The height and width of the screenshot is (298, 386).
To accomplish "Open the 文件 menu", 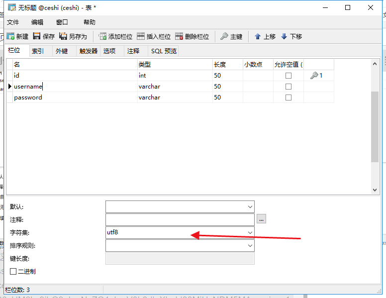I will (13, 22).
